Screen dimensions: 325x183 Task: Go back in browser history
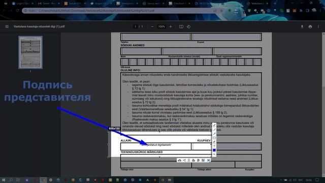coord(4,11)
